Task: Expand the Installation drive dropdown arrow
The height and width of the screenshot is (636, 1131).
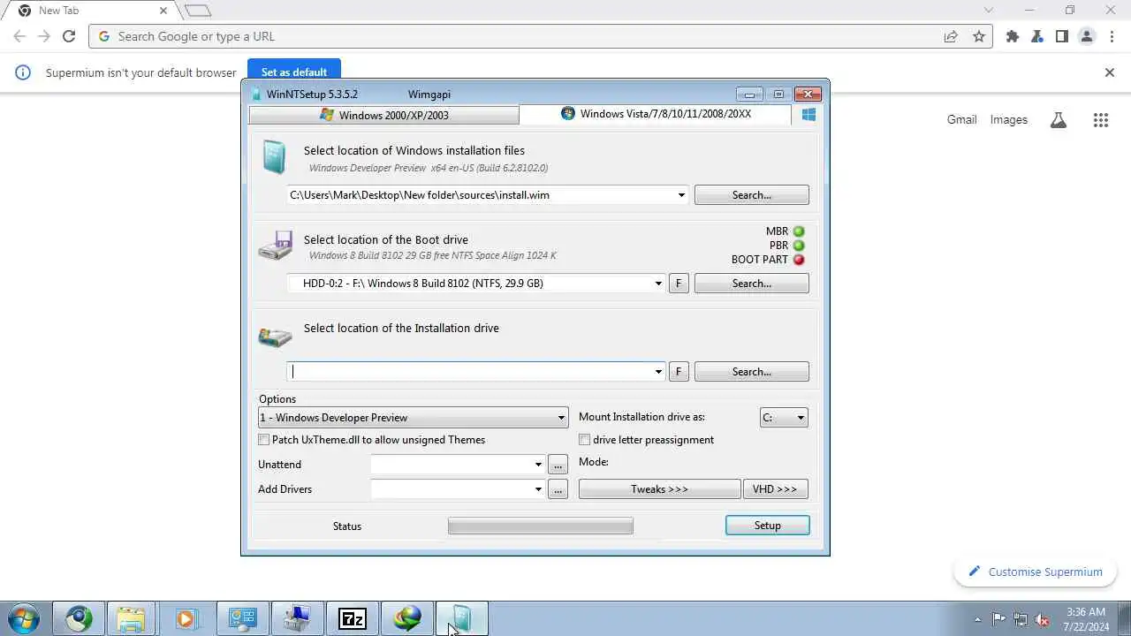Action: tap(658, 372)
